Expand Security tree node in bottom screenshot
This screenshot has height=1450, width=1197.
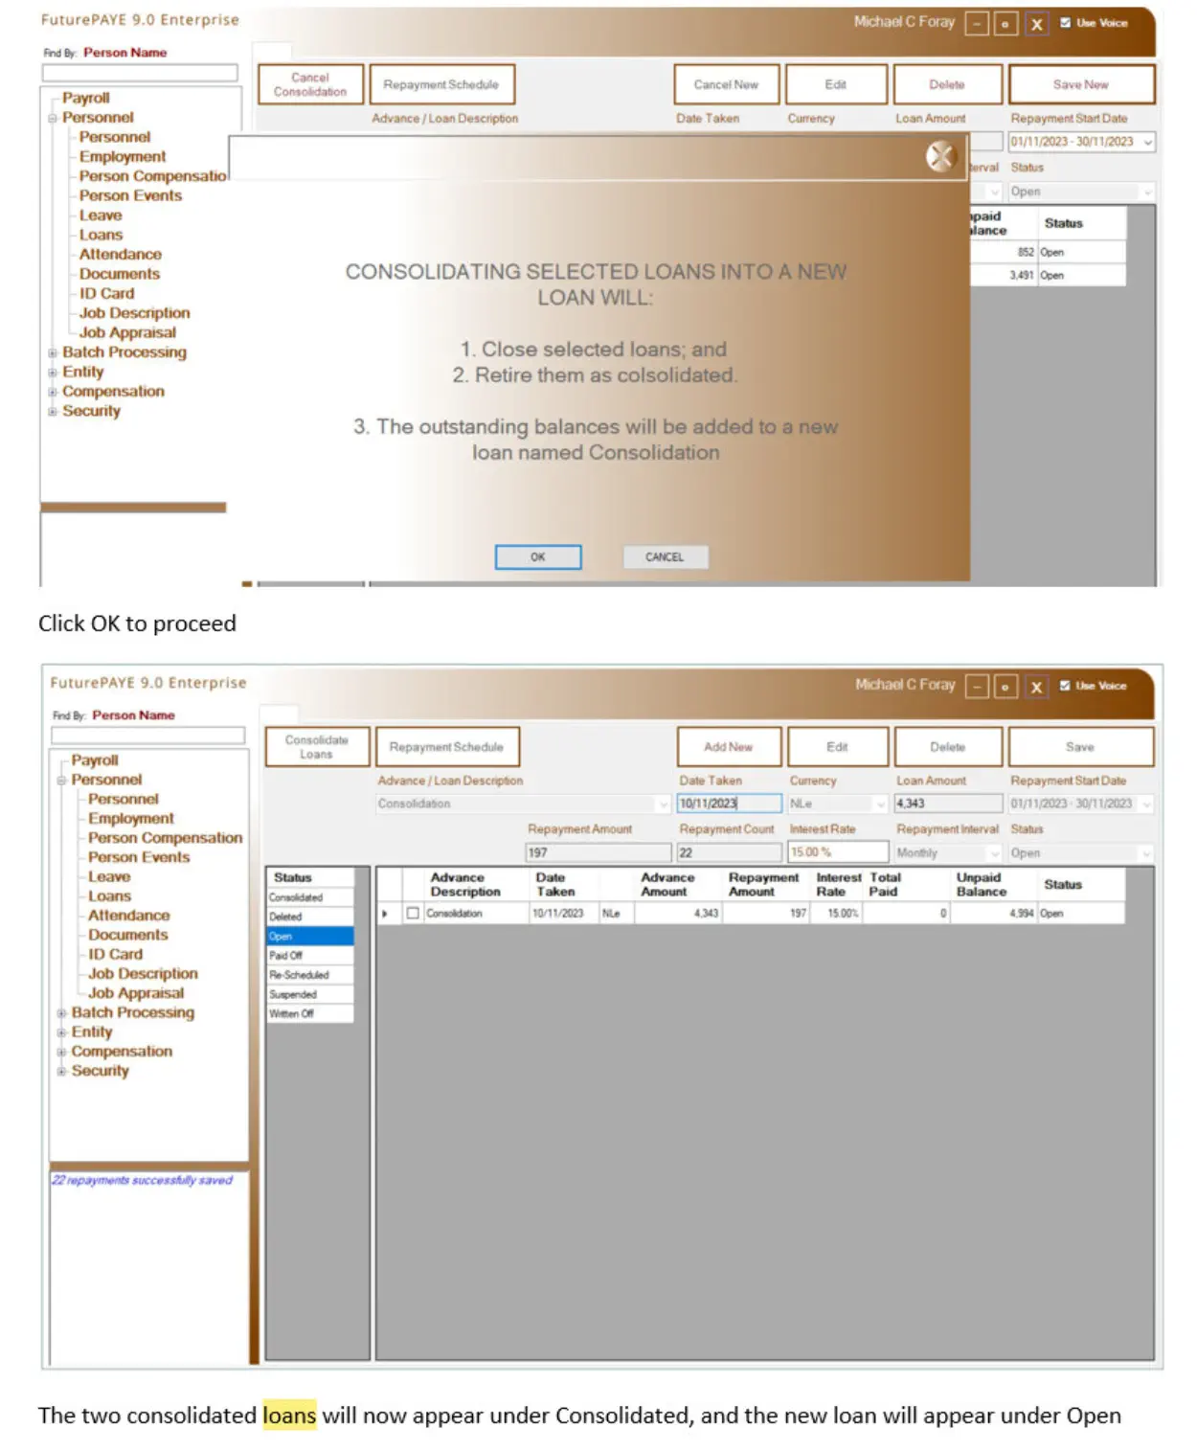[x=61, y=1071]
